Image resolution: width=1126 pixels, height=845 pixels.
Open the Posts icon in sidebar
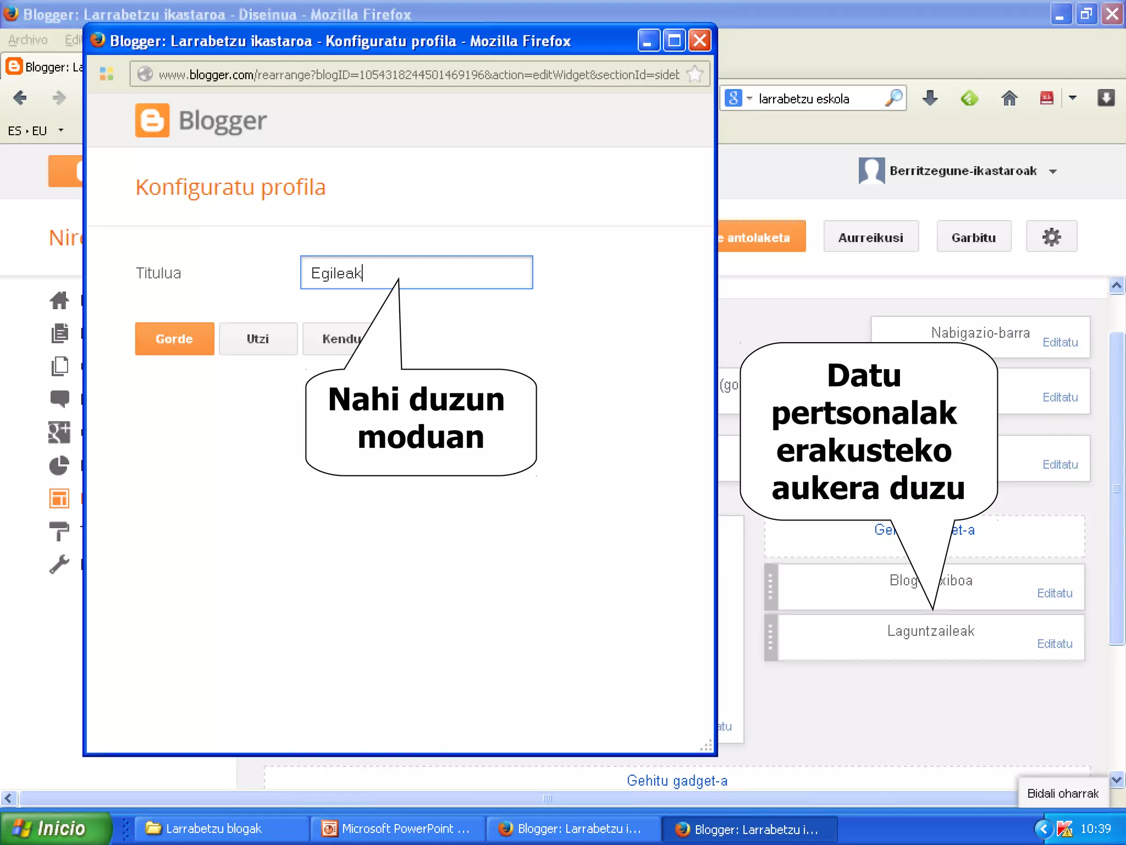[59, 333]
